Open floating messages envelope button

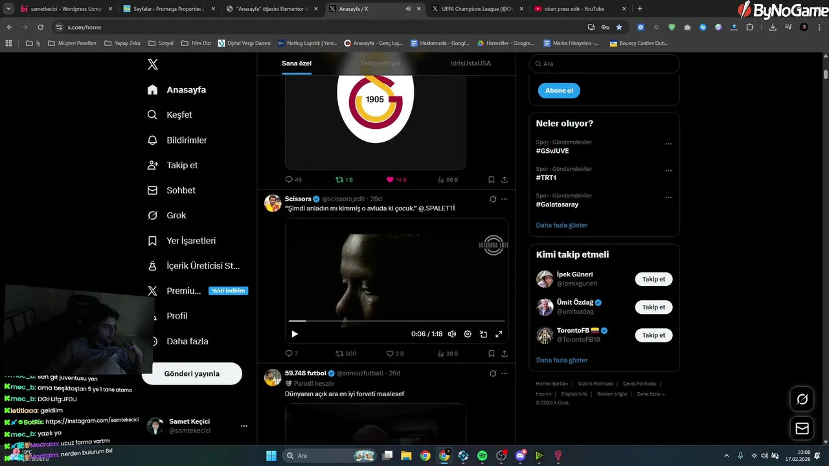click(802, 428)
